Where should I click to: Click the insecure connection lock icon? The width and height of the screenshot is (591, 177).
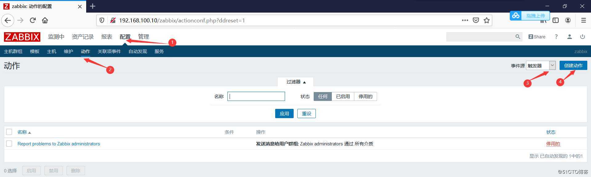click(x=113, y=20)
